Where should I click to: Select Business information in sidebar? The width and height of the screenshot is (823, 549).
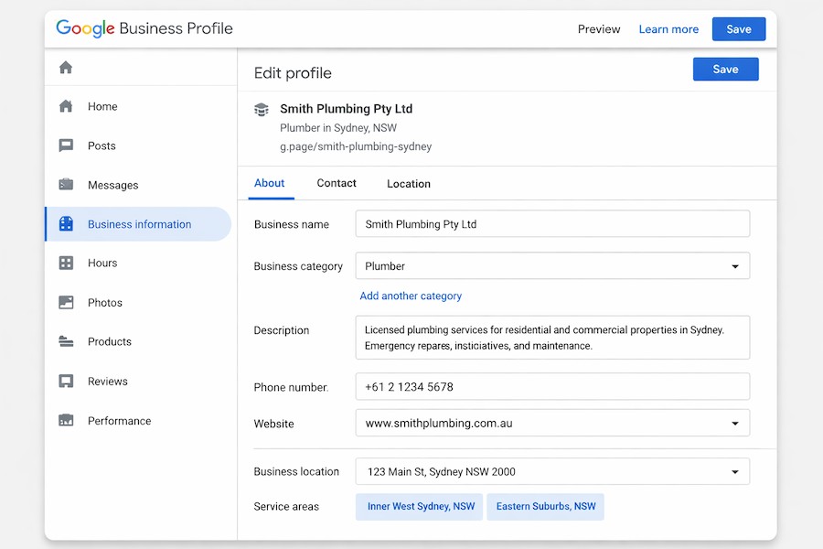[x=139, y=224]
